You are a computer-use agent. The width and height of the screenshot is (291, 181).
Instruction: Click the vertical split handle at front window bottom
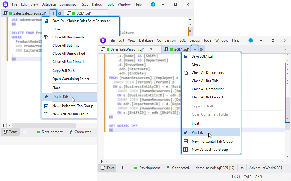[101, 161]
